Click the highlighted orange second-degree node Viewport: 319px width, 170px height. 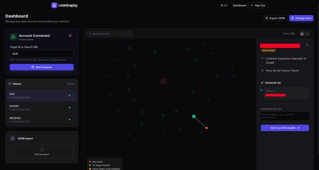pos(207,128)
